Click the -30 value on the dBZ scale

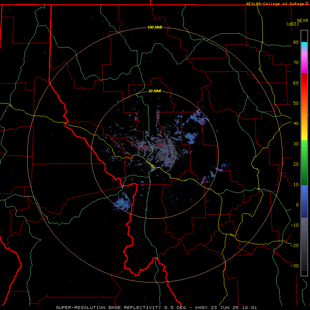(294, 266)
